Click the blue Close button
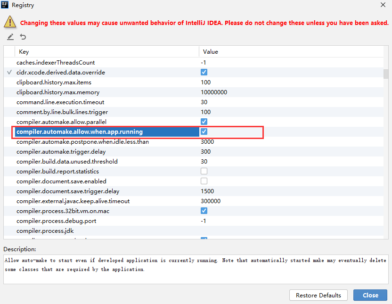The image size is (392, 304). click(x=370, y=295)
